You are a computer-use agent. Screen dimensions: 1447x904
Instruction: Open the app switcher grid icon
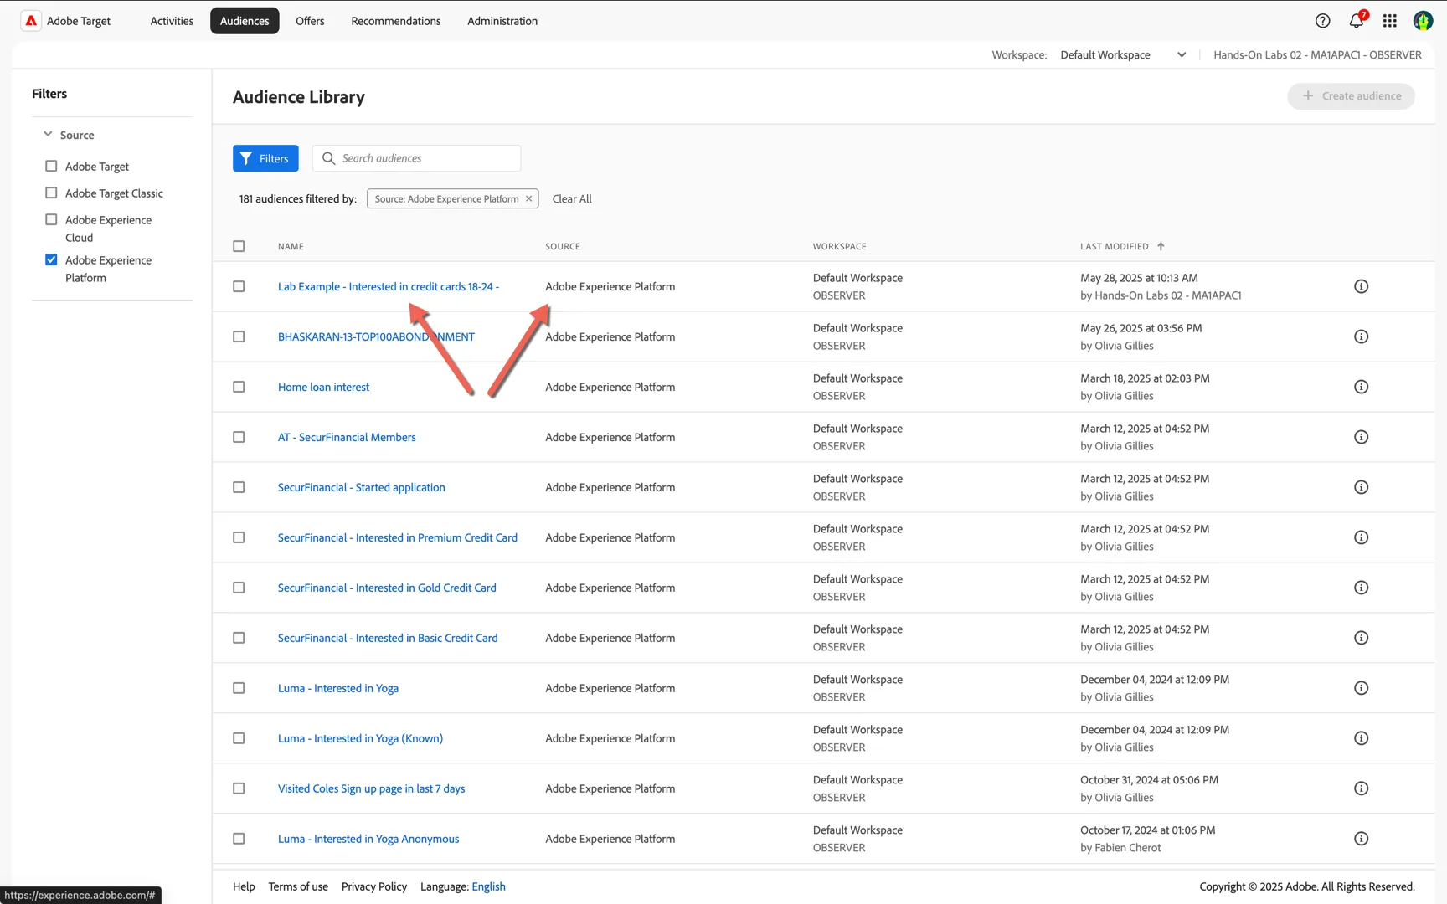tap(1390, 21)
